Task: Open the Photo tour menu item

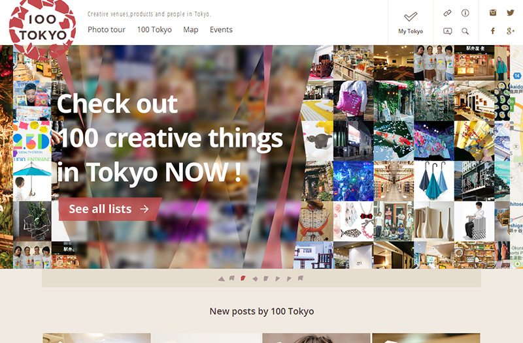Action: 107,30
